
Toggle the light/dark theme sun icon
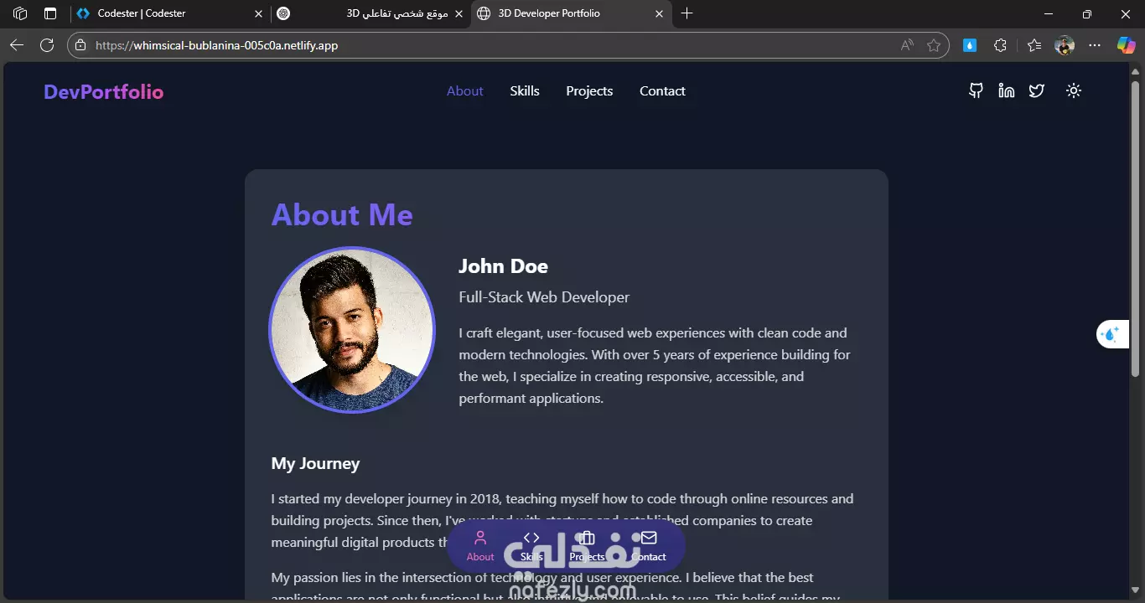click(x=1074, y=90)
